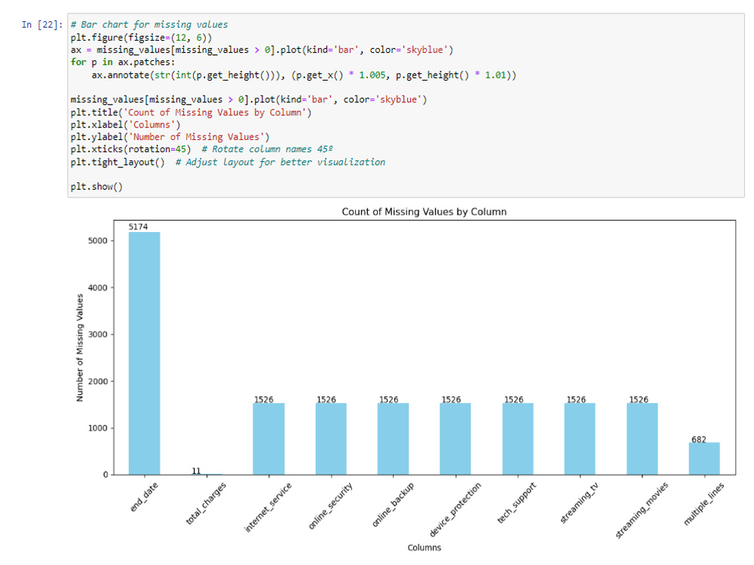Click the streaming_movies bar
Image resolution: width=754 pixels, height=565 pixels.
642,438
